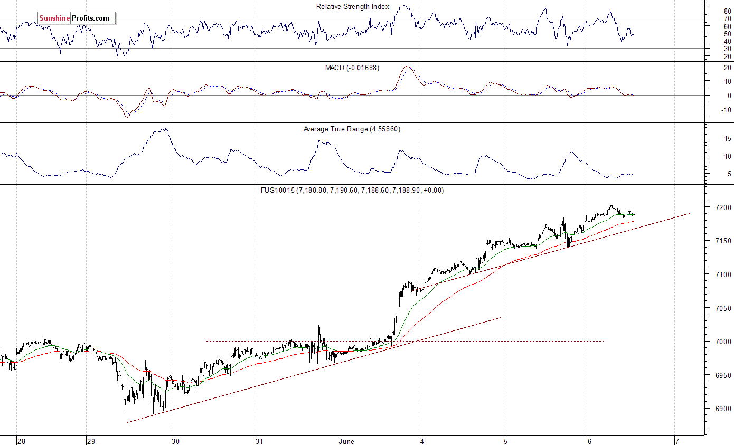734x445 pixels.
Task: Click the date label 28
Action: pyautogui.click(x=21, y=441)
